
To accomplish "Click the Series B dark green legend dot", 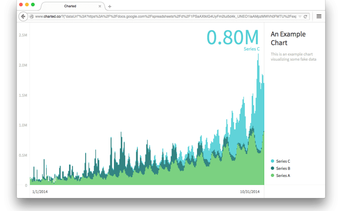I will pyautogui.click(x=273, y=168).
